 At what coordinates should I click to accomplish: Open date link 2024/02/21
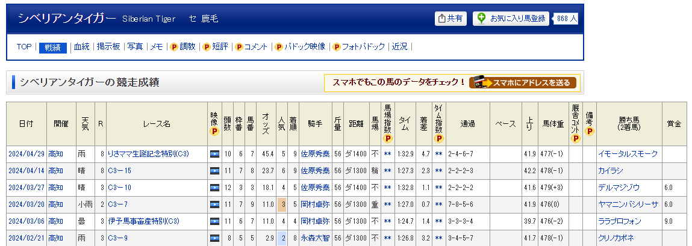tap(26, 238)
